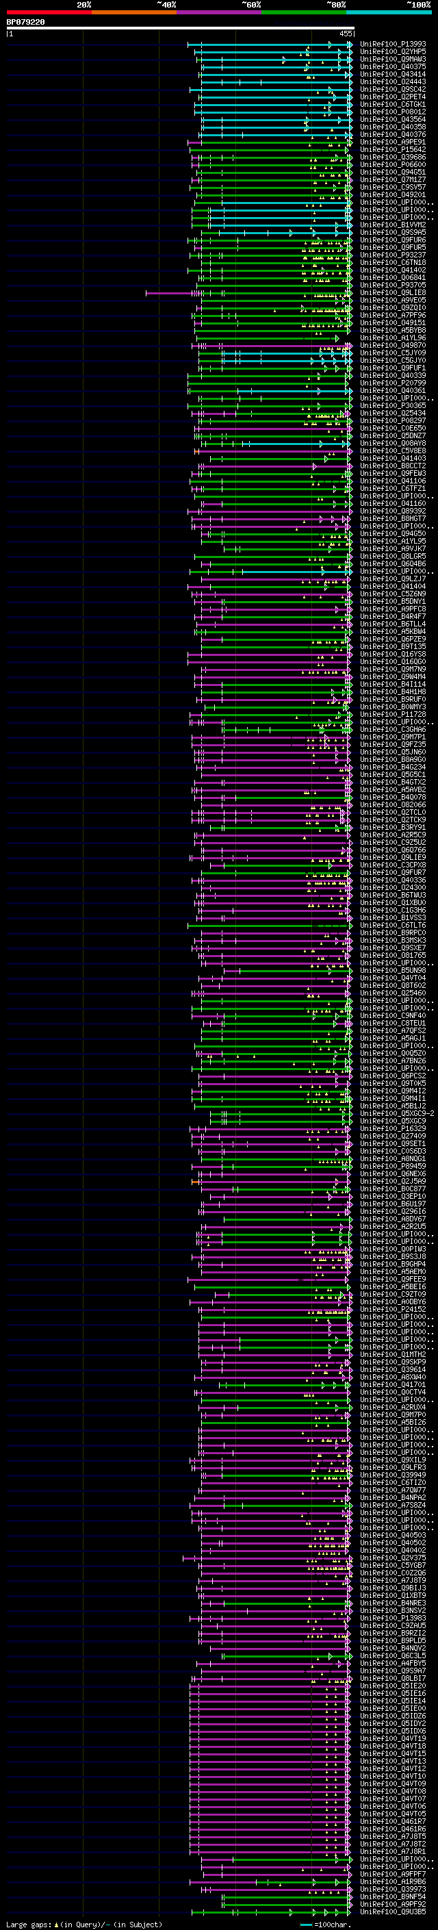
Task: Click the white query sequence bar 1-455
Action: pyautogui.click(x=181, y=29)
